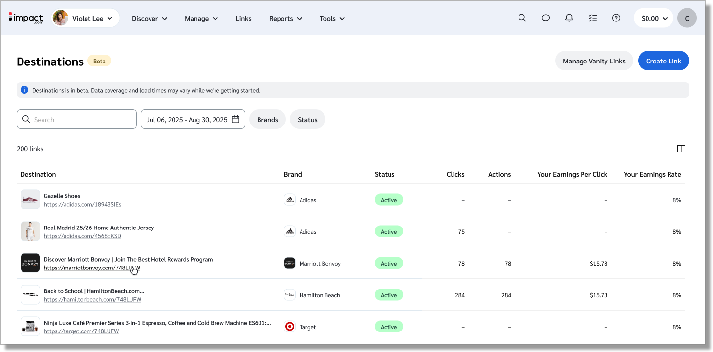Viewport: 713px width, 352px height.
Task: Open the help question mark icon
Action: 616,18
